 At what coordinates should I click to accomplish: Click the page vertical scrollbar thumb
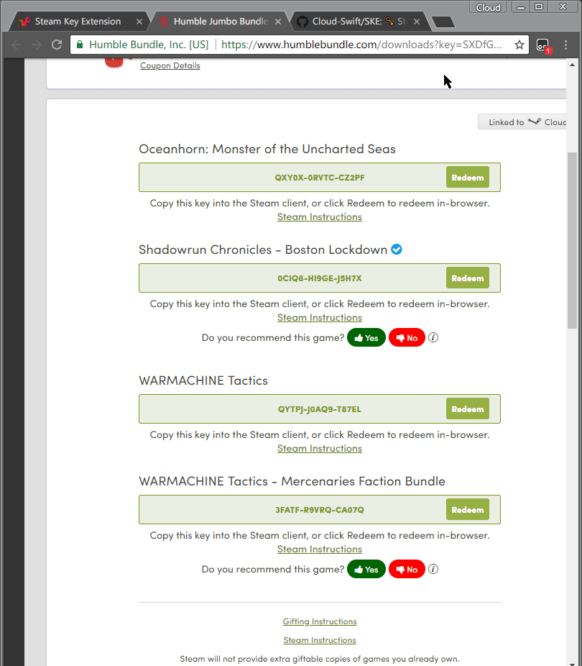pyautogui.click(x=572, y=240)
